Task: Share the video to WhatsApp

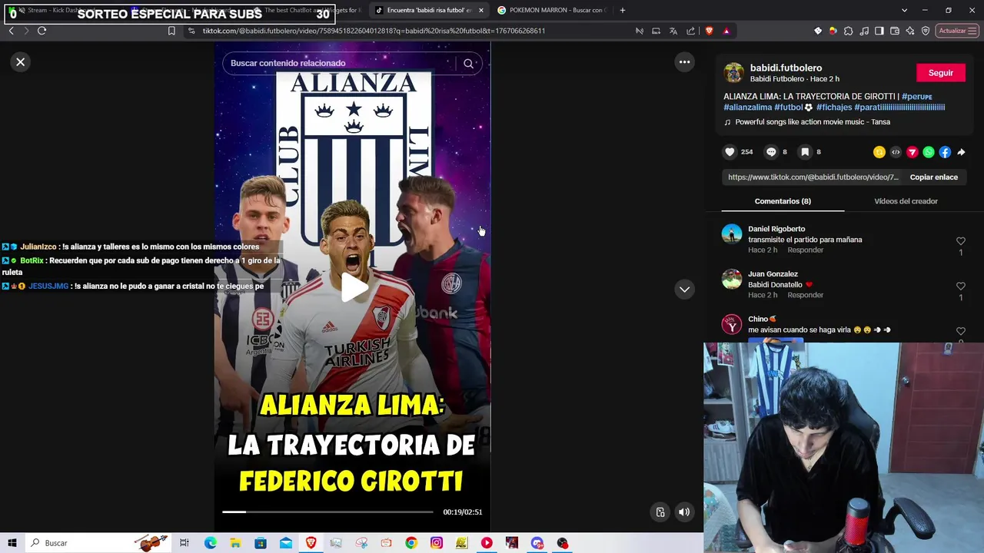Action: 929,152
